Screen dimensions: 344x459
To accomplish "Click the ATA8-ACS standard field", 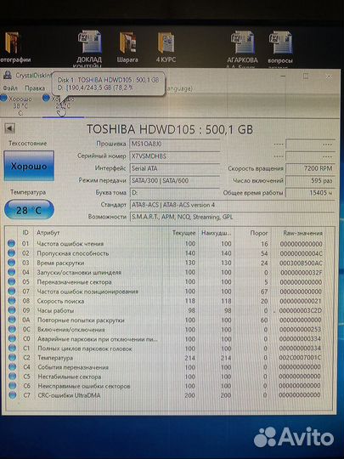I will (x=232, y=205).
